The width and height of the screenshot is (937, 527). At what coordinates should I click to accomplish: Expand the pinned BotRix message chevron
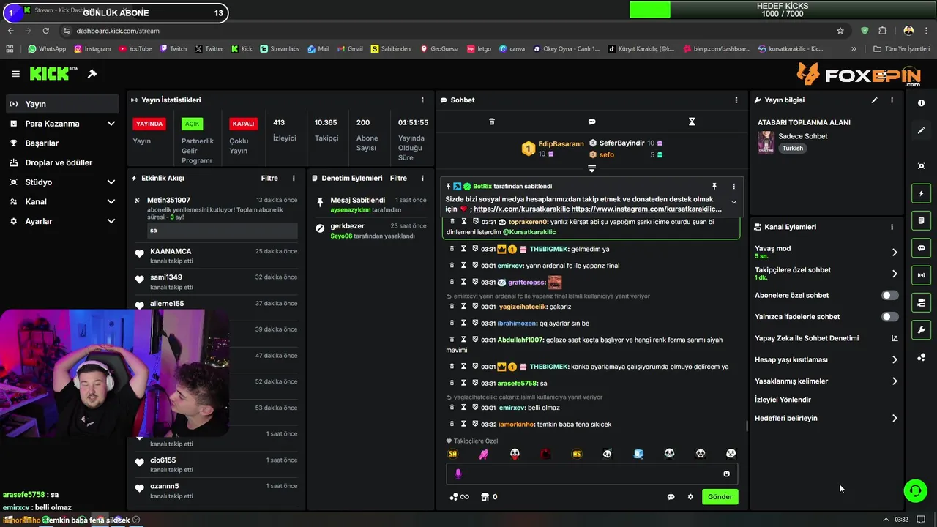pos(733,202)
